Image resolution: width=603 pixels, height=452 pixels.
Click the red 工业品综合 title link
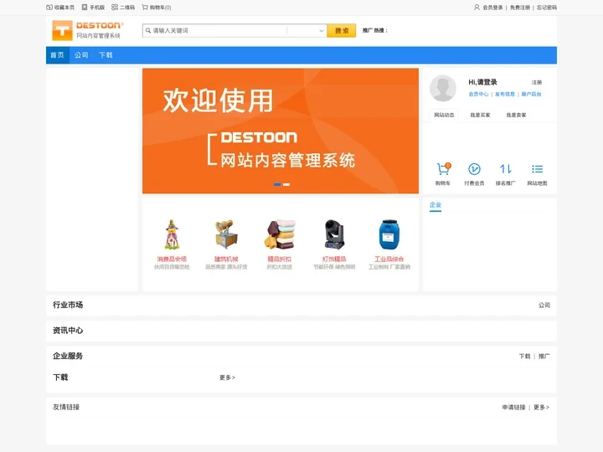(x=389, y=259)
